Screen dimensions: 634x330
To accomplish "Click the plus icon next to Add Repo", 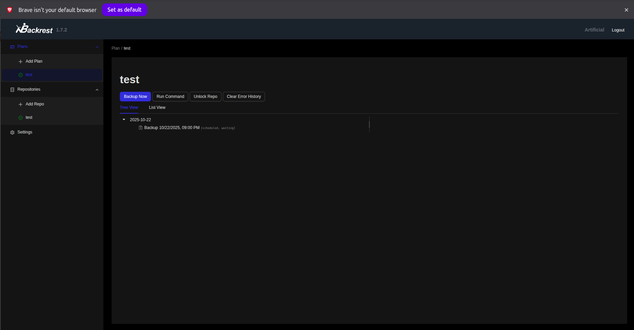I will pos(21,104).
